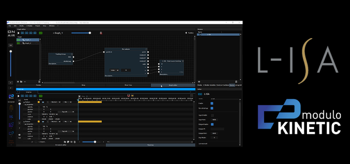Viewport: 350px width, 164px height.
Task: Switch to the Mixer View tab
Action: click(128, 85)
